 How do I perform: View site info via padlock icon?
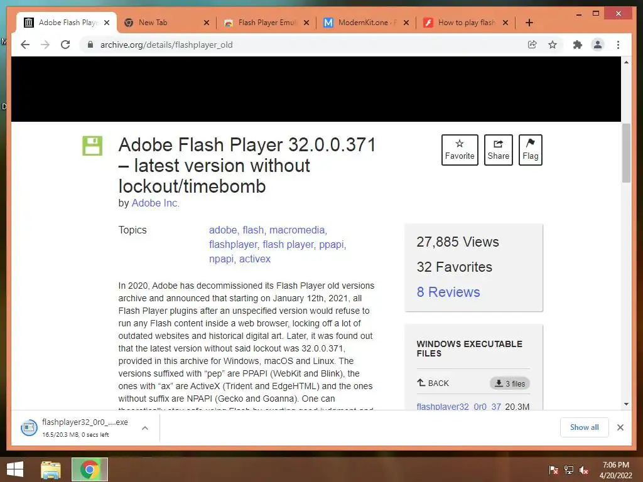coord(90,45)
